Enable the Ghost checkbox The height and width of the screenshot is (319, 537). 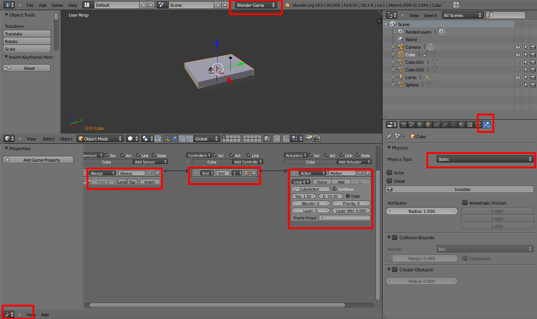[x=389, y=181]
